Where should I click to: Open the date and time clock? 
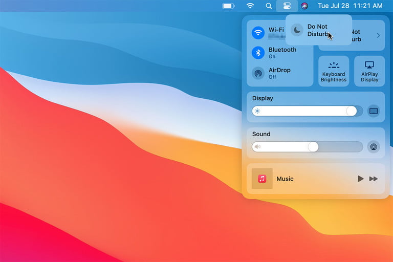(x=350, y=6)
